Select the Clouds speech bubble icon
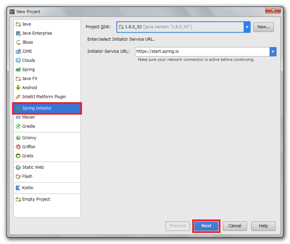Image resolution: width=290 pixels, height=244 pixels. 18,60
